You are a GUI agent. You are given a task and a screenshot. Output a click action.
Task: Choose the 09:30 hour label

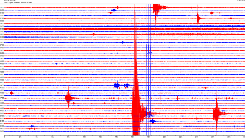coord(2,59)
